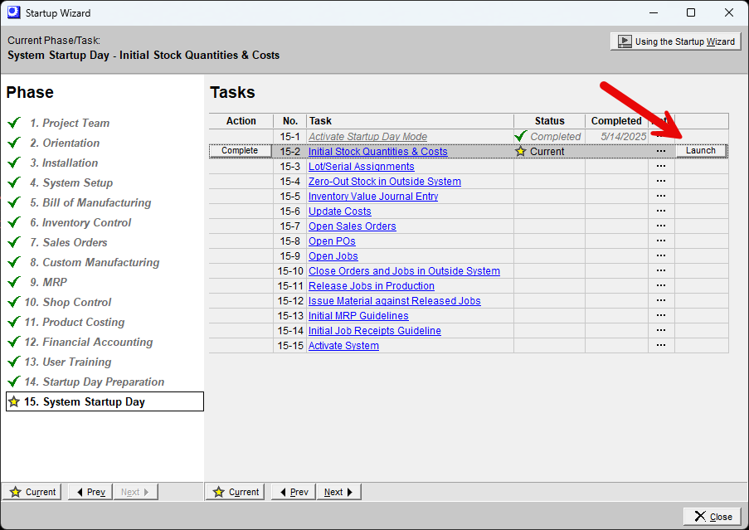The image size is (749, 530).
Task: Open the Initial MRP Guidelines link
Action: click(x=358, y=315)
